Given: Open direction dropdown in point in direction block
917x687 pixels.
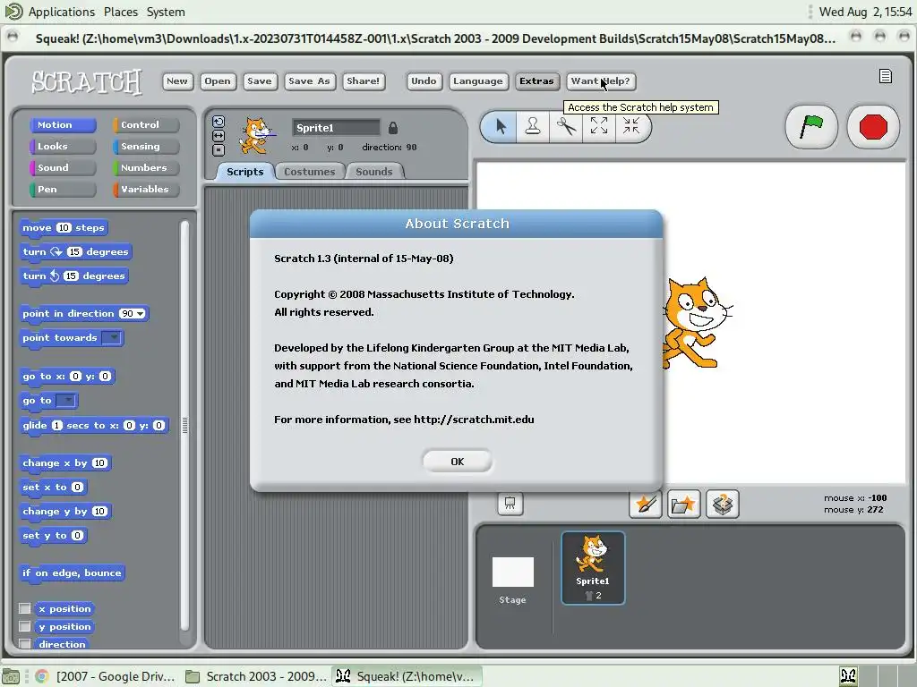Looking at the screenshot, I should click(141, 314).
